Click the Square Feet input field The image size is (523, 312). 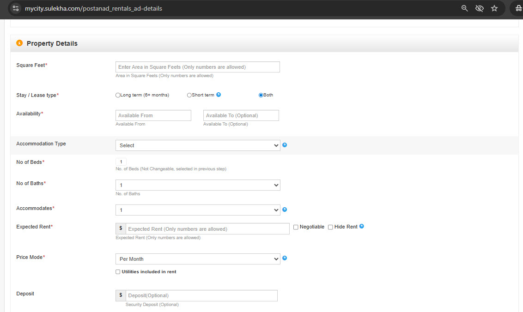198,67
